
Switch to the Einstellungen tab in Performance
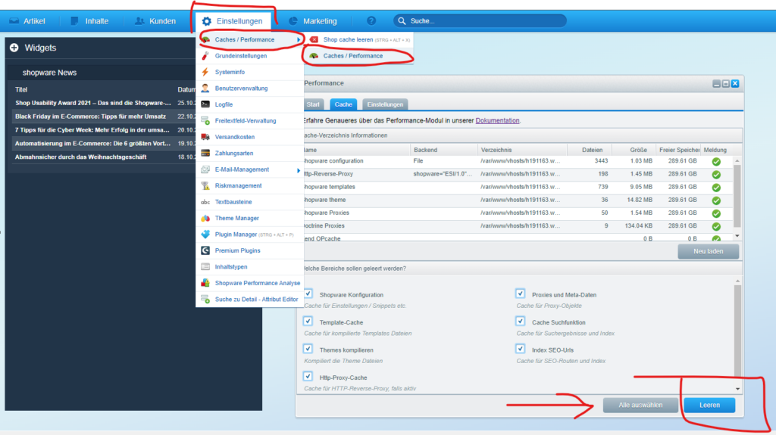point(385,104)
